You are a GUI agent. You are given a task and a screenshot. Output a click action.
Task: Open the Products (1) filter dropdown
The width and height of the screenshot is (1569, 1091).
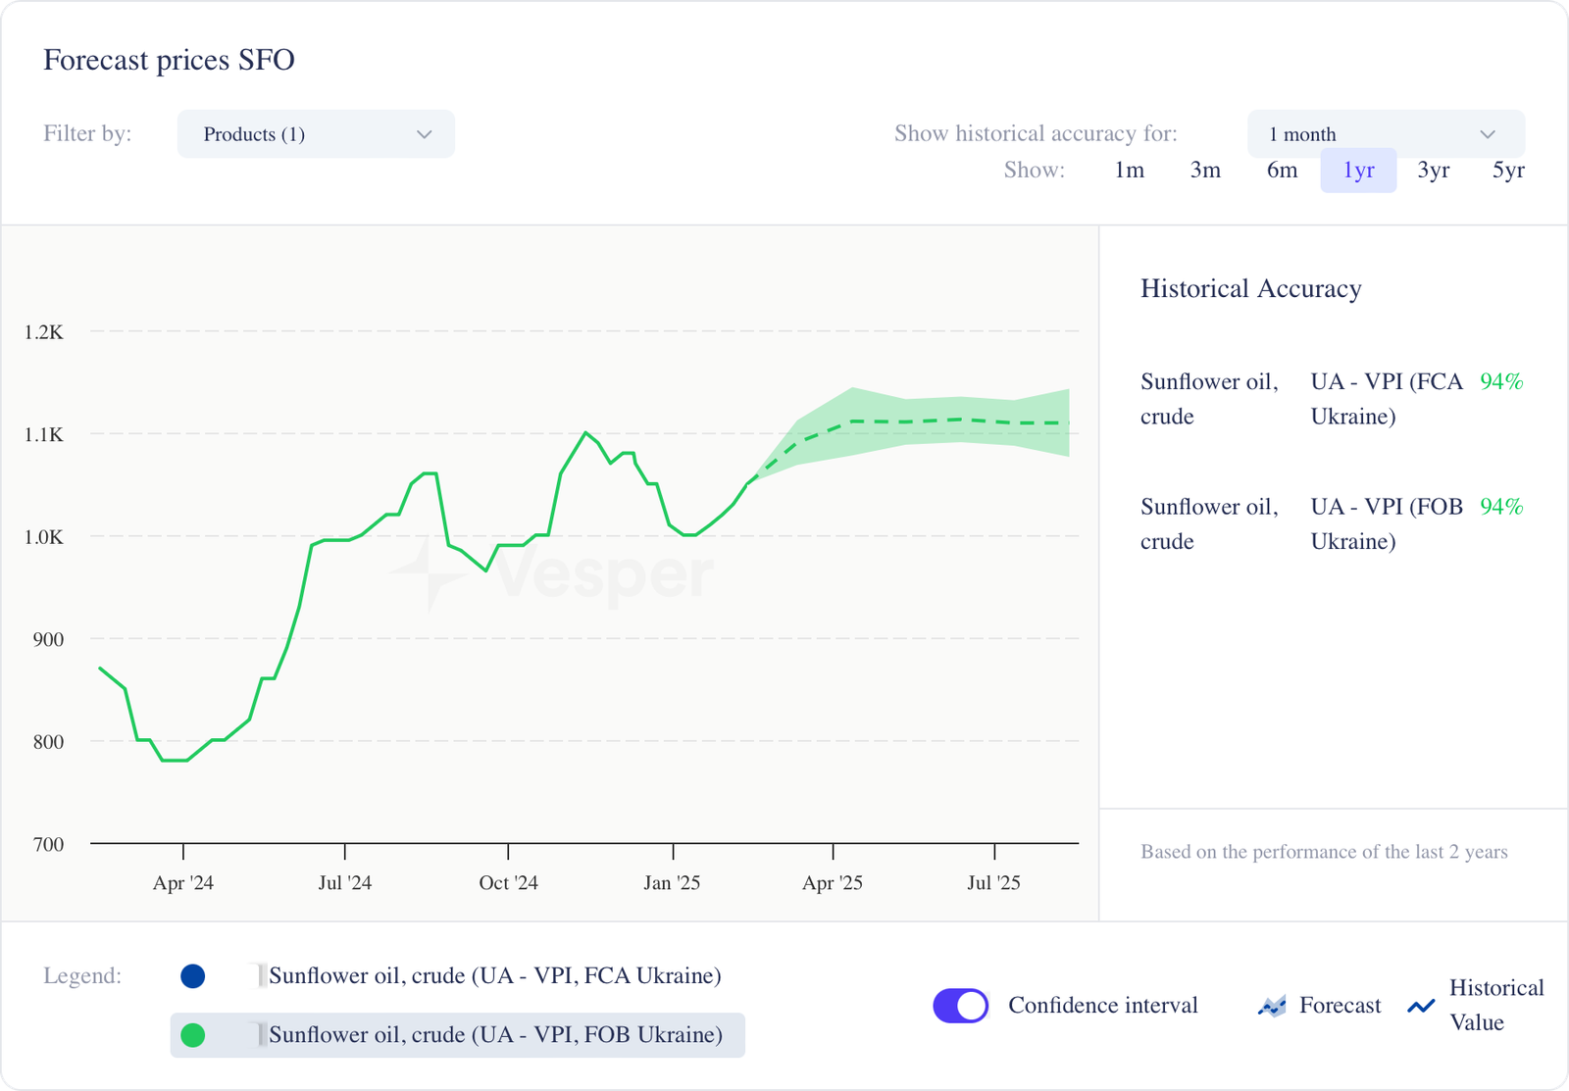pyautogui.click(x=316, y=134)
